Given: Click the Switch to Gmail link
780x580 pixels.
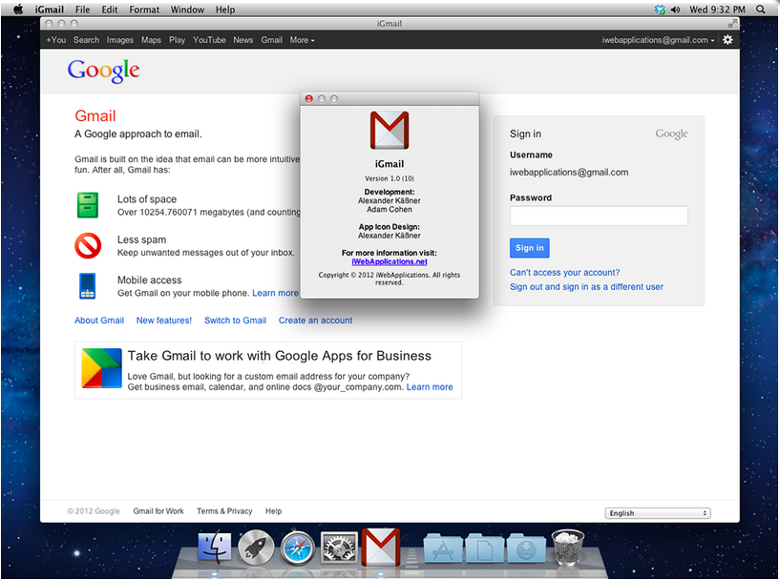Looking at the screenshot, I should click(235, 321).
